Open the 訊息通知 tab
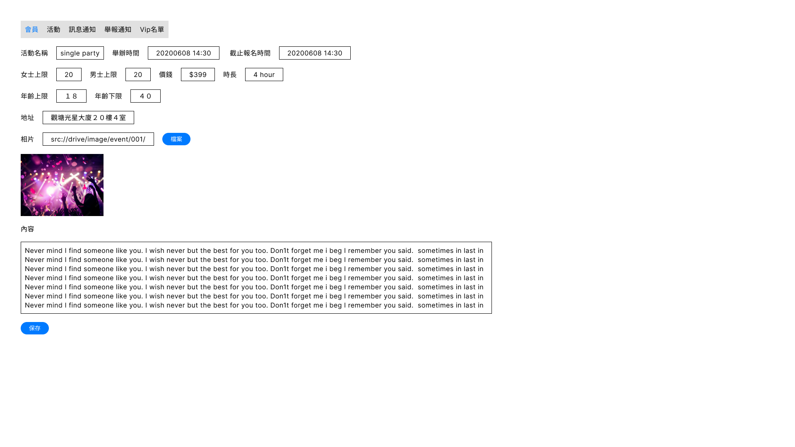Screen dimensions: 795x447 82,29
